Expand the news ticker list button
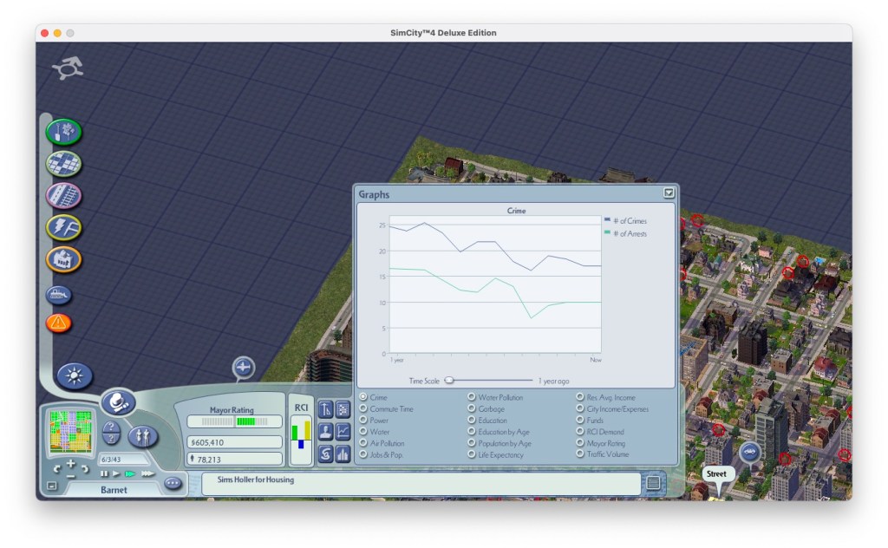The image size is (888, 548). point(653,483)
